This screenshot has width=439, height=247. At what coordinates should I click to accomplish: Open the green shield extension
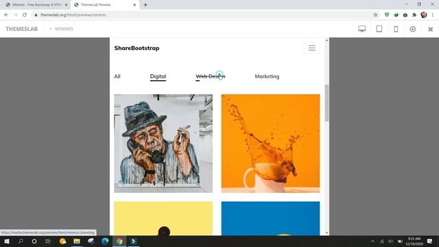(x=387, y=15)
